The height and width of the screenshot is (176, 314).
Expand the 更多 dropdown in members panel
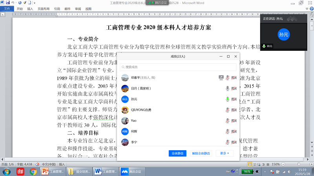(x=224, y=153)
